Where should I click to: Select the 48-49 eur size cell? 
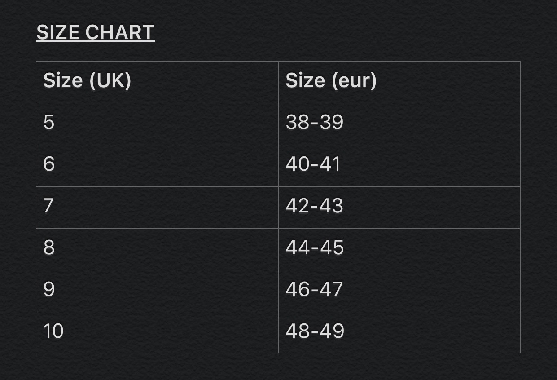[399, 332]
